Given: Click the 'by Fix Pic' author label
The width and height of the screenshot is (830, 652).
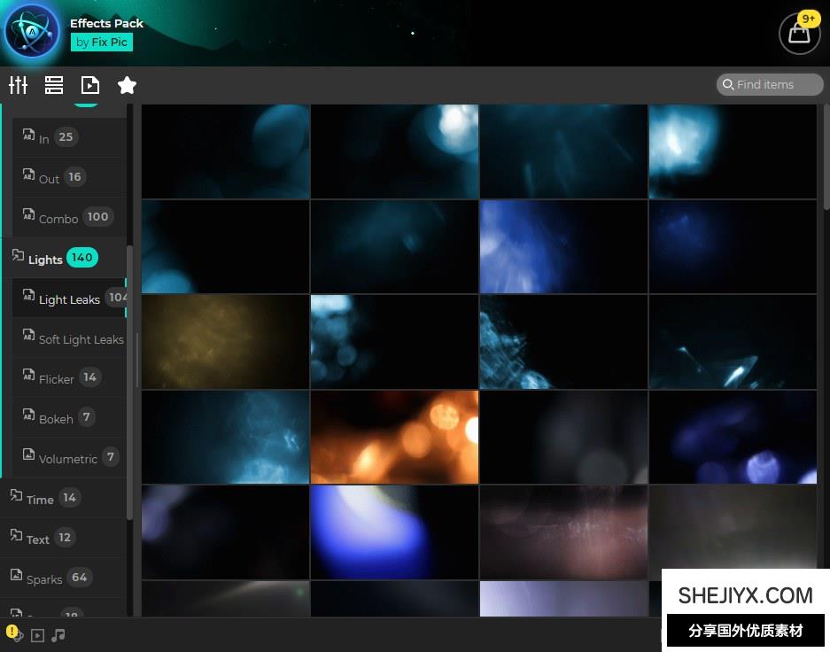Looking at the screenshot, I should (x=101, y=42).
